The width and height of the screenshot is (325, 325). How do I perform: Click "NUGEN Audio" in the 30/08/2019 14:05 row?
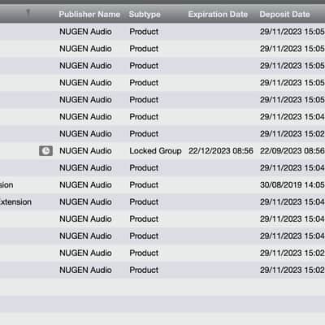click(85, 185)
